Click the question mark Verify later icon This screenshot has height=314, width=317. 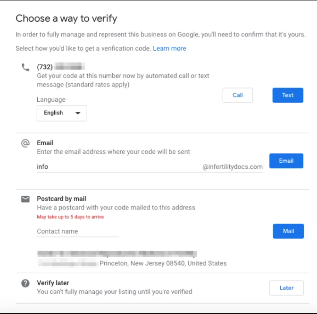(x=25, y=283)
